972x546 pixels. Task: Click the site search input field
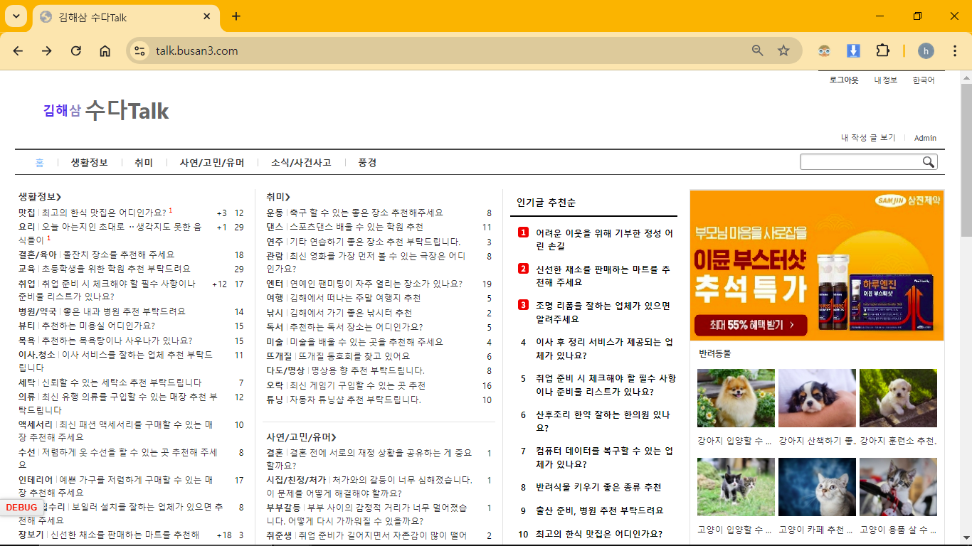pos(860,162)
